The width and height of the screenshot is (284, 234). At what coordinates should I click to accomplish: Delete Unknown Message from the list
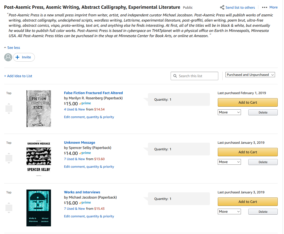[263, 162]
